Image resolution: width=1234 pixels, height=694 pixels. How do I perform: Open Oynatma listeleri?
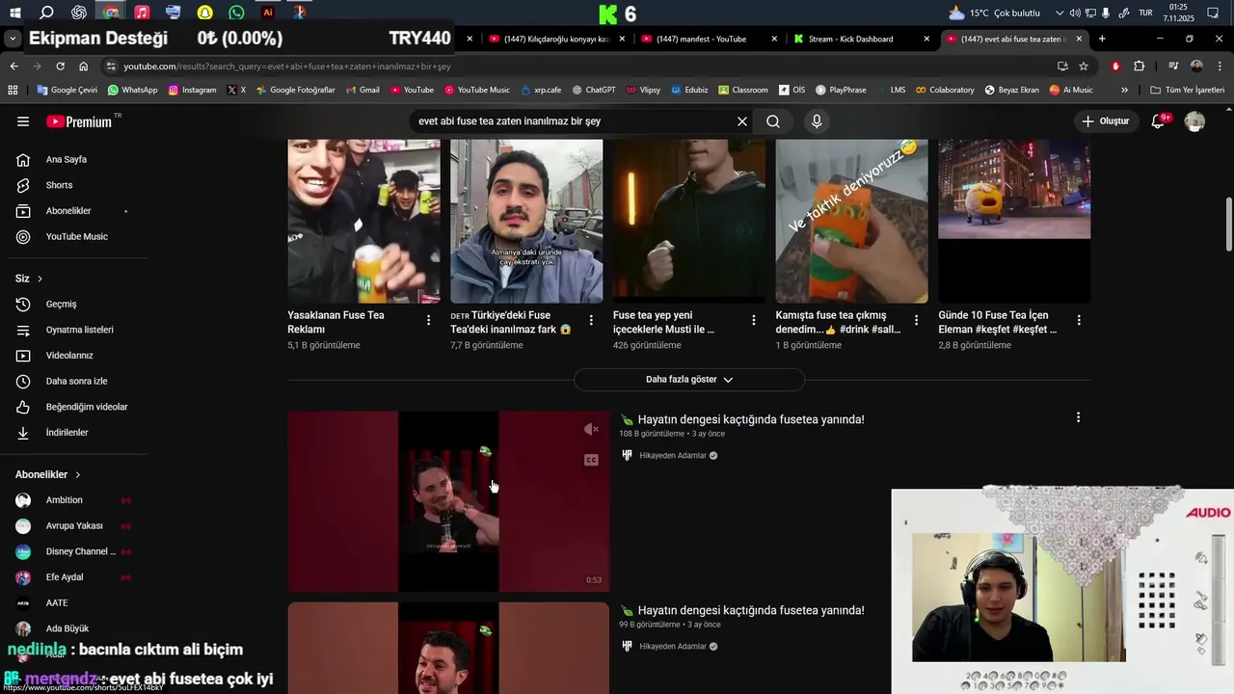[77, 330]
